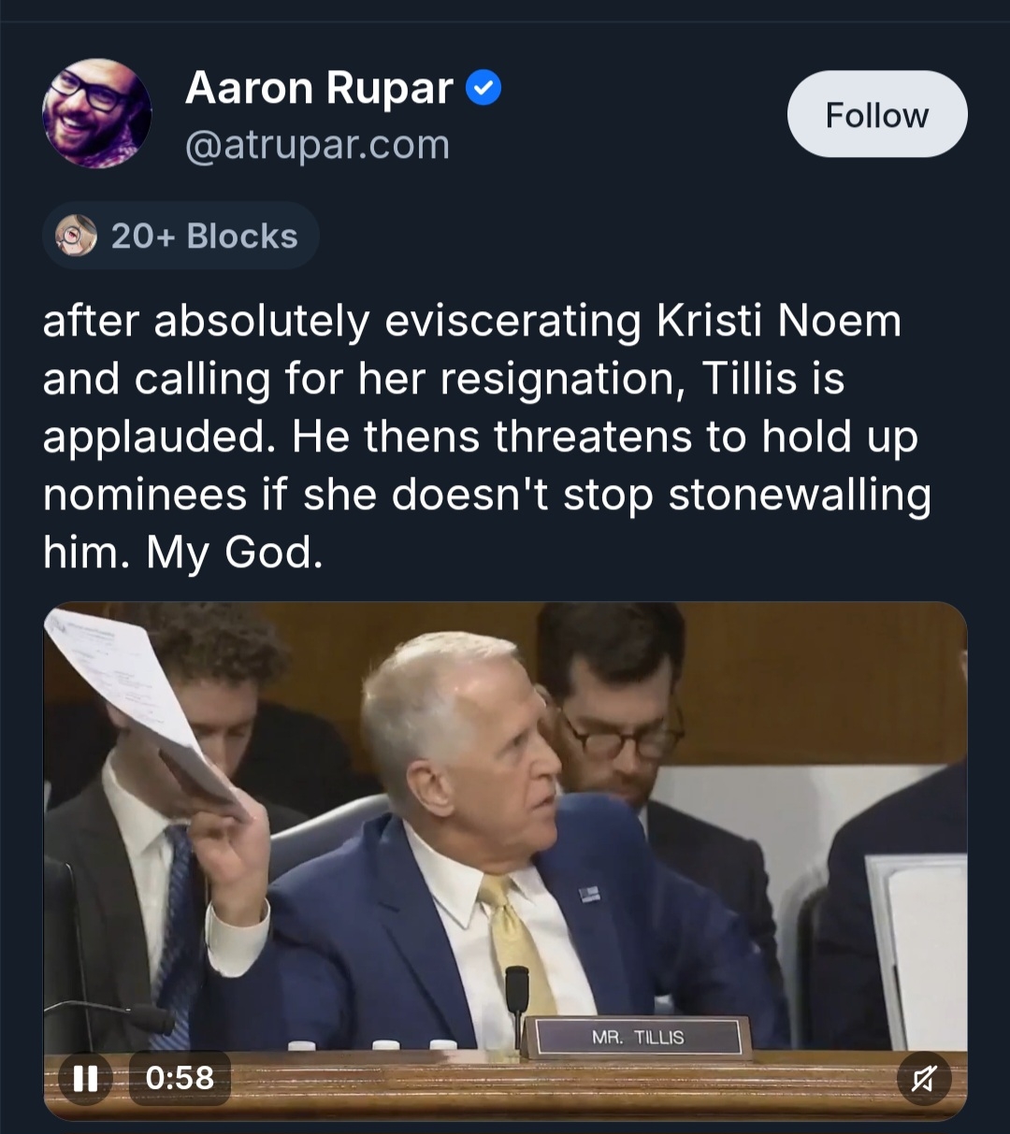Open Aaron Rupar's profile avatar
This screenshot has height=1134, width=1010.
click(96, 114)
